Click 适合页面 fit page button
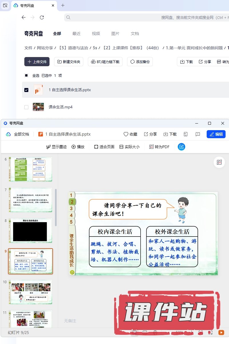The height and width of the screenshot is (344, 229). [104, 147]
